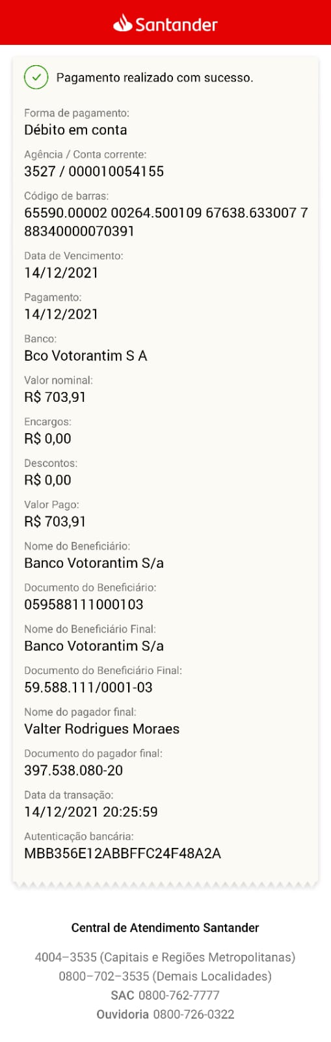
Task: Tap the Santander wordmark in header
Action: point(176,25)
